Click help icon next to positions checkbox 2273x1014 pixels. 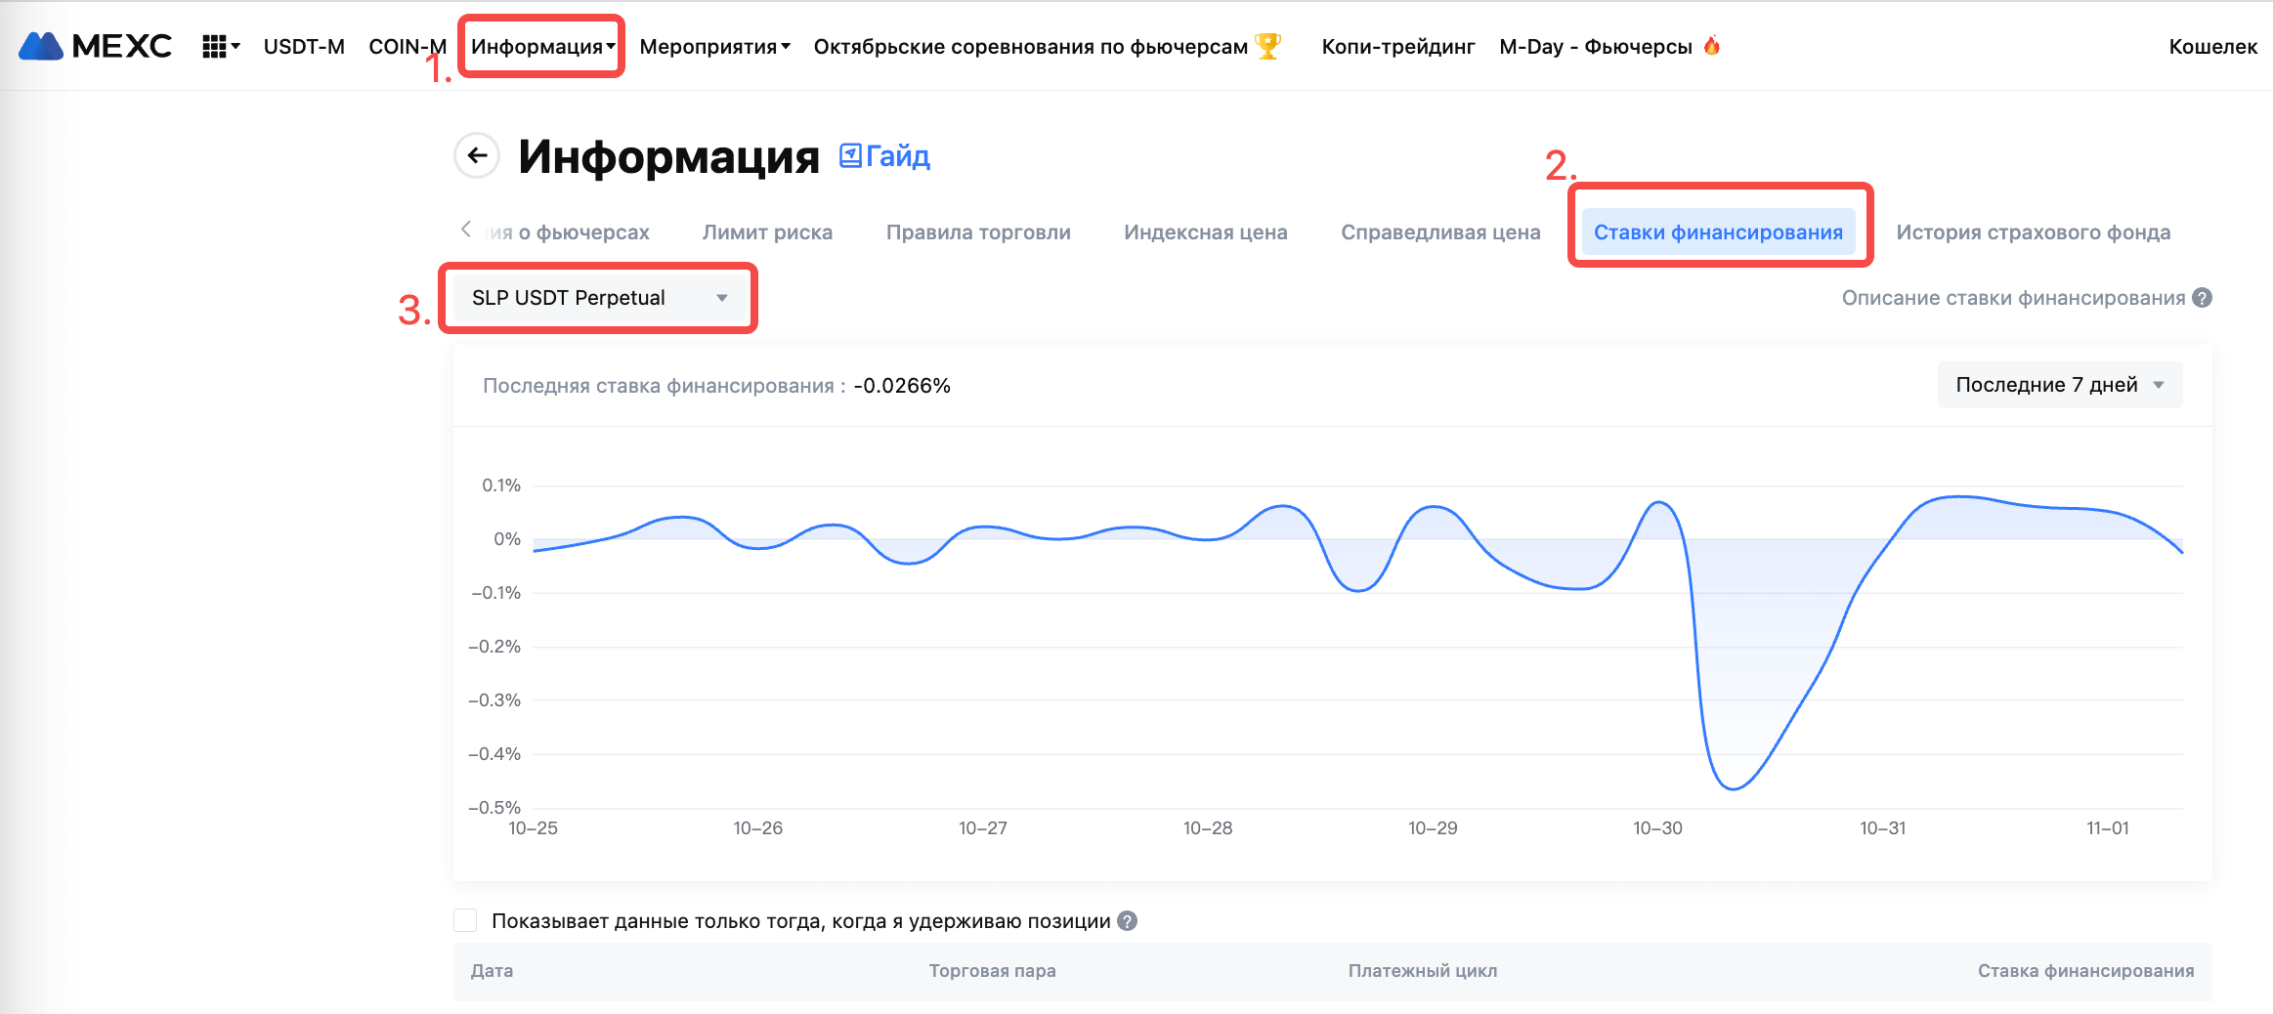click(x=1127, y=921)
